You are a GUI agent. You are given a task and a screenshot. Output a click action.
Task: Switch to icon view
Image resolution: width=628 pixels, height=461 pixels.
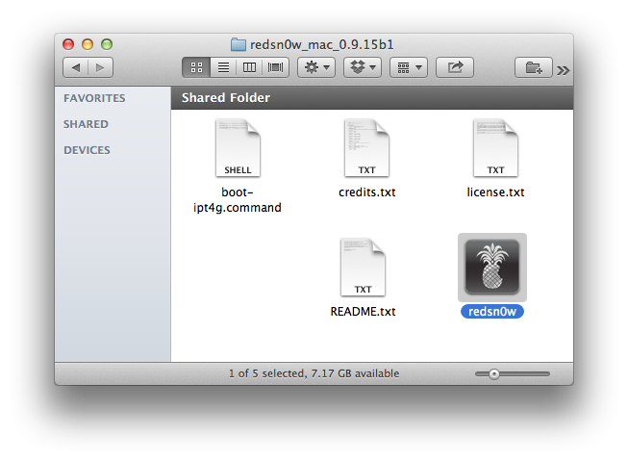tap(196, 67)
